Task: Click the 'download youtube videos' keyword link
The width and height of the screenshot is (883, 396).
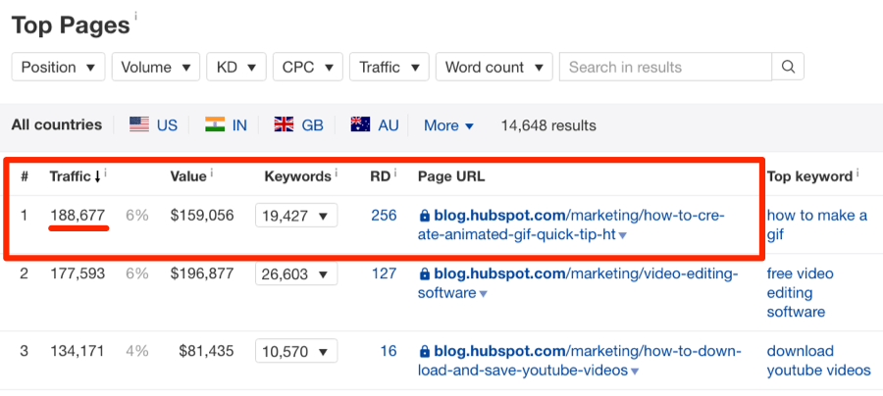Action: [x=818, y=361]
